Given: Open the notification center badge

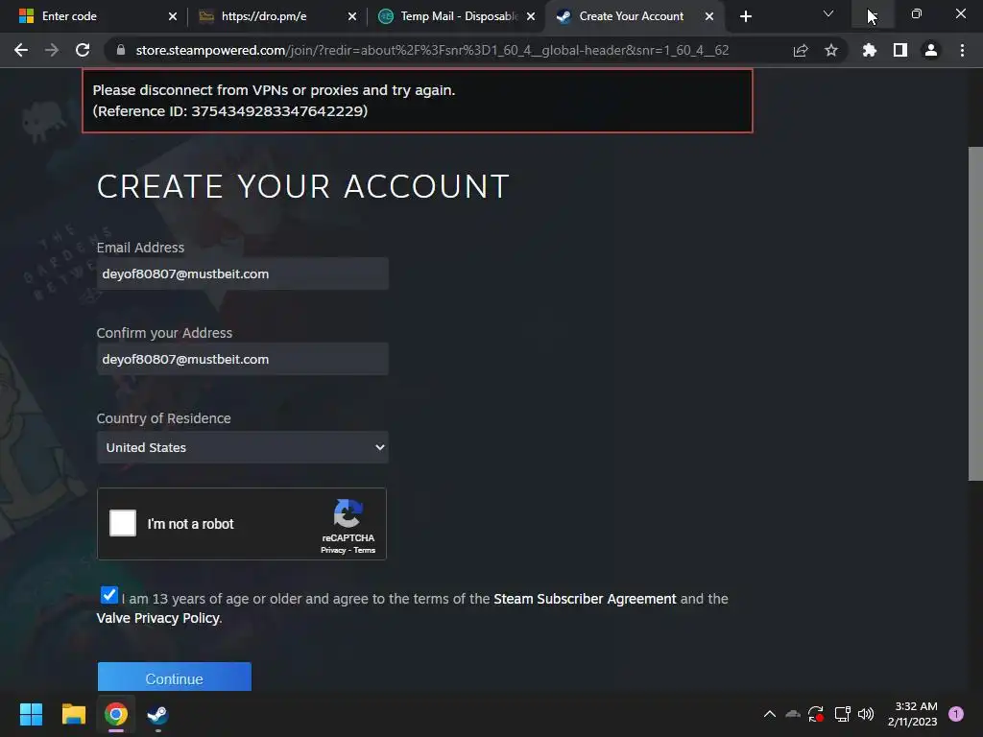Looking at the screenshot, I should point(956,714).
